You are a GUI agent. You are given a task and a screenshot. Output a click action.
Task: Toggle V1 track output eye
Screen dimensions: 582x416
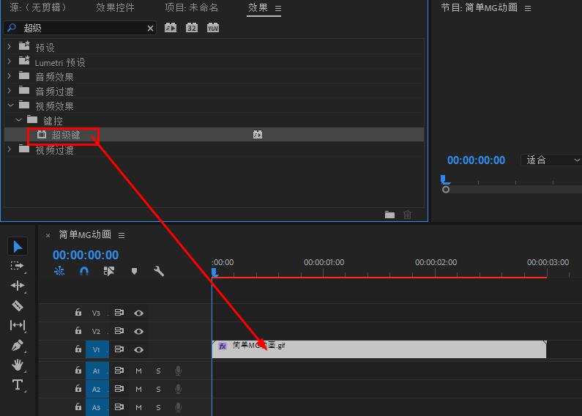(x=138, y=350)
